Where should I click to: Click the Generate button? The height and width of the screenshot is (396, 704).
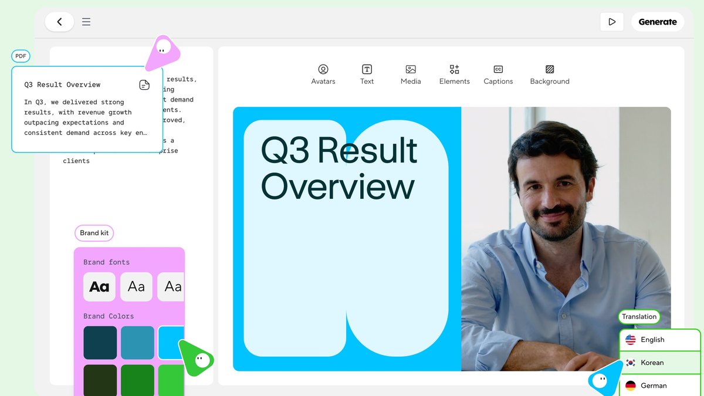[x=658, y=22]
